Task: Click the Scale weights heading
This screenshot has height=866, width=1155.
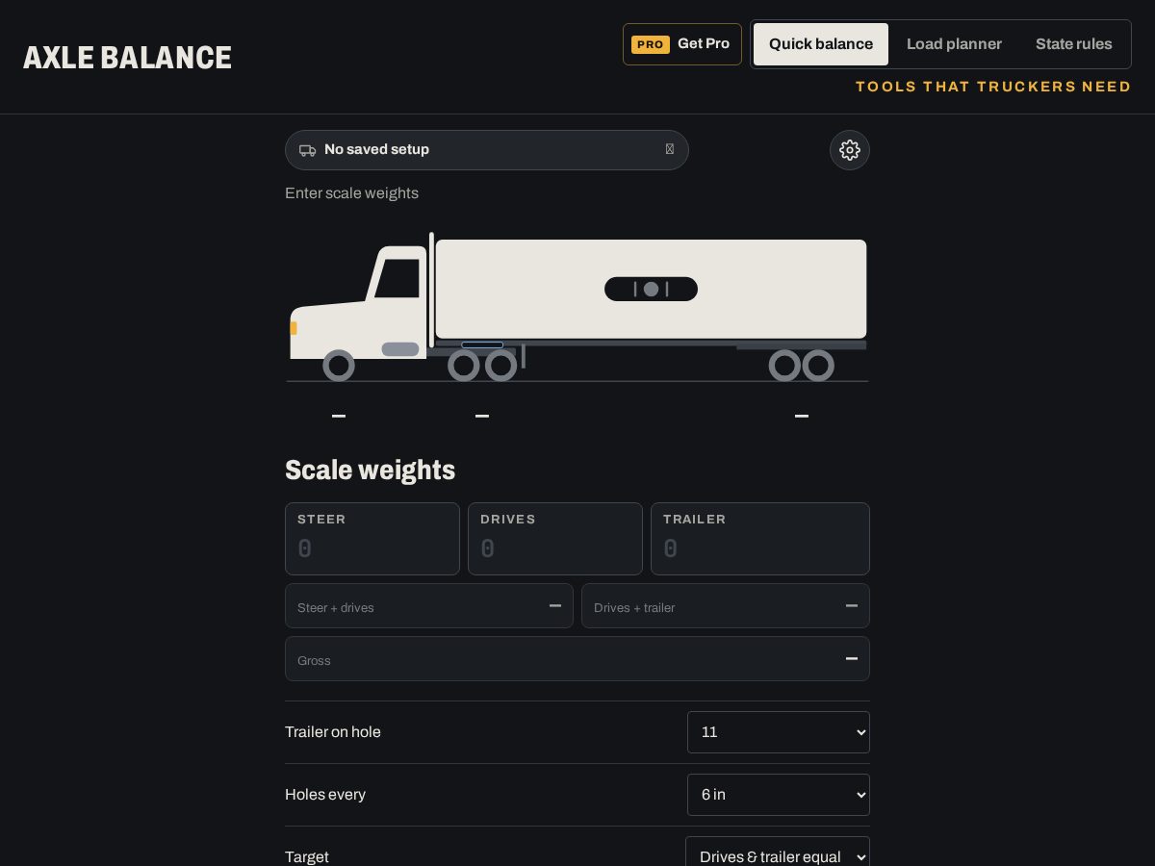Action: pos(371,471)
